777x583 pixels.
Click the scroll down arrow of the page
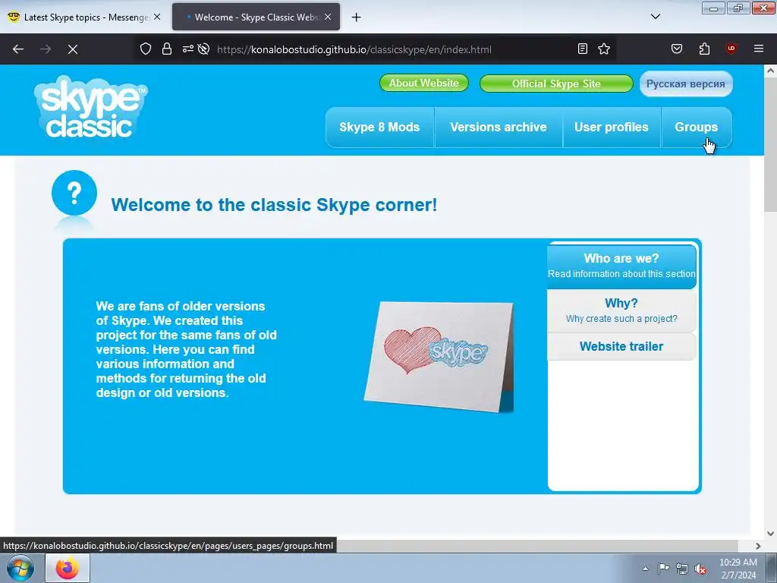(770, 534)
